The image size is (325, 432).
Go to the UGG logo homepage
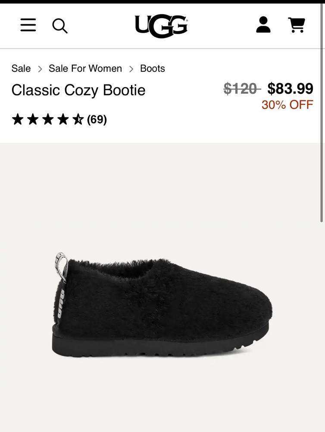[161, 25]
